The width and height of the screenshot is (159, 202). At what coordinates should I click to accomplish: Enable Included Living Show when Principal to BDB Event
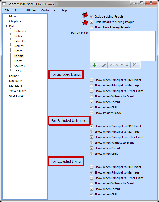click(92, 80)
